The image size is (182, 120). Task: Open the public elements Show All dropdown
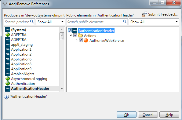click(154, 22)
